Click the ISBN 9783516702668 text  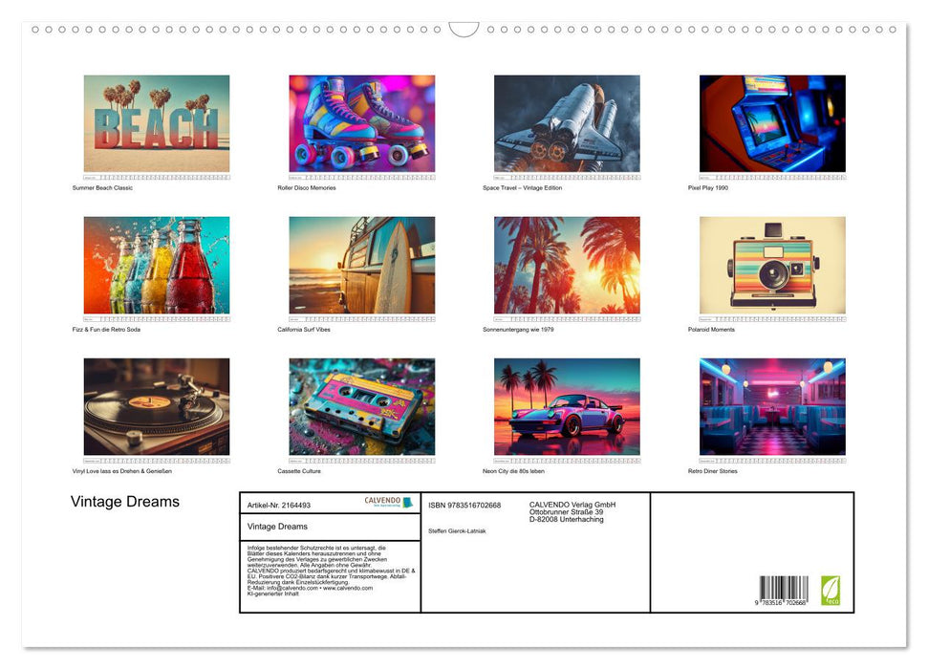[464, 505]
